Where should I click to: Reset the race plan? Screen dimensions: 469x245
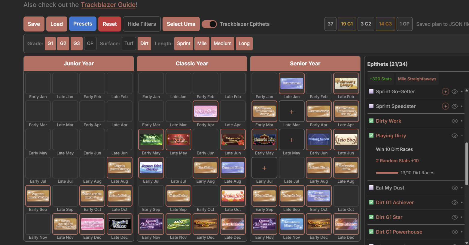point(110,24)
